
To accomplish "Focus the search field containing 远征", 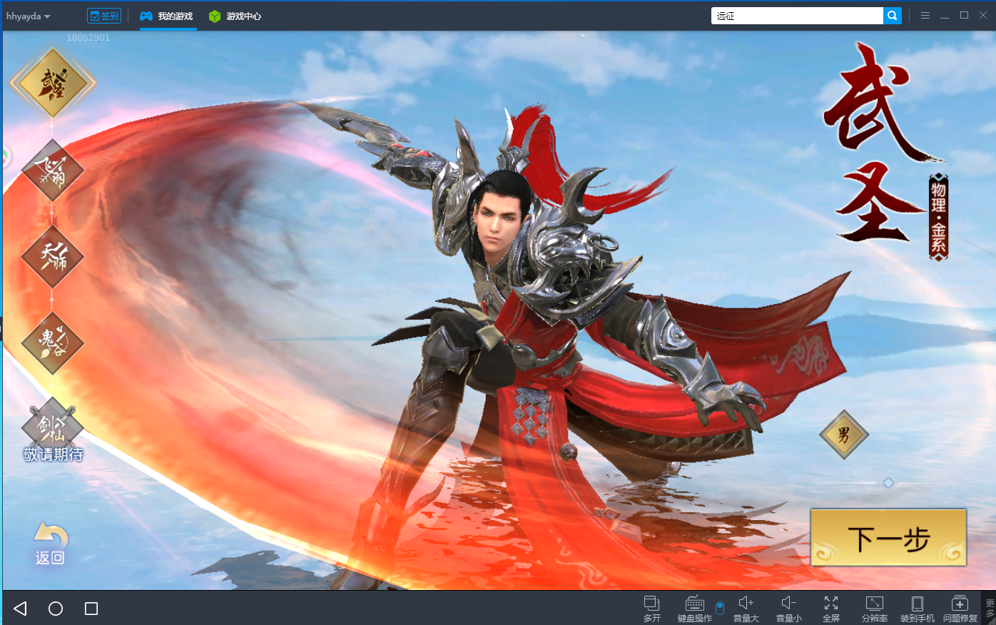I will pyautogui.click(x=797, y=16).
